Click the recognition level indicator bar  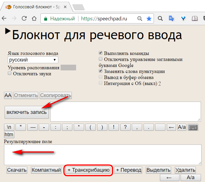click(x=68, y=68)
